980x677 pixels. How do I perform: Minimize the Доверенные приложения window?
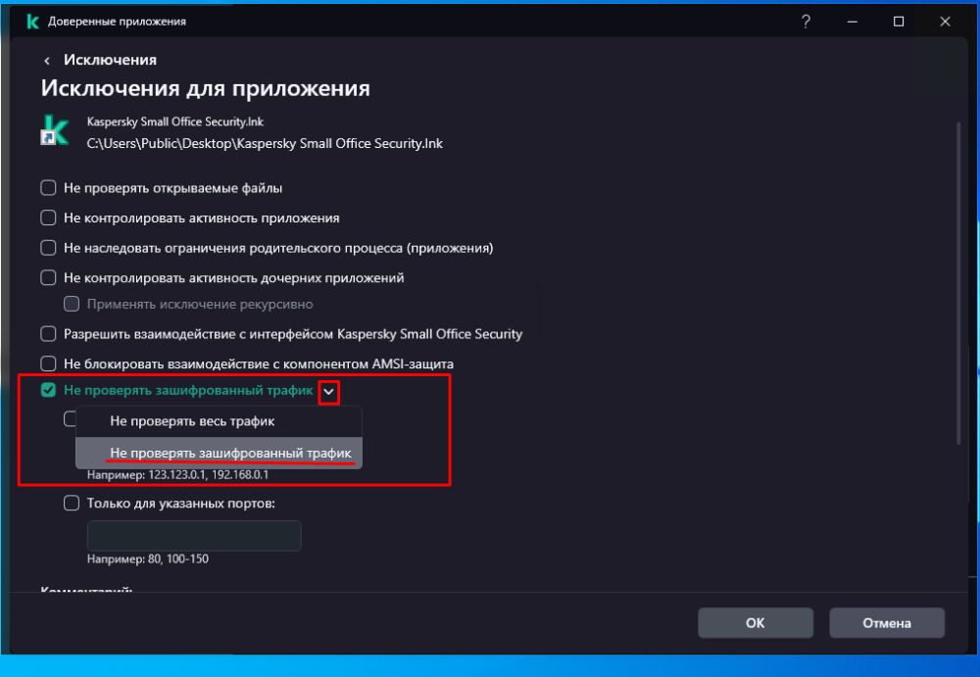coord(852,22)
